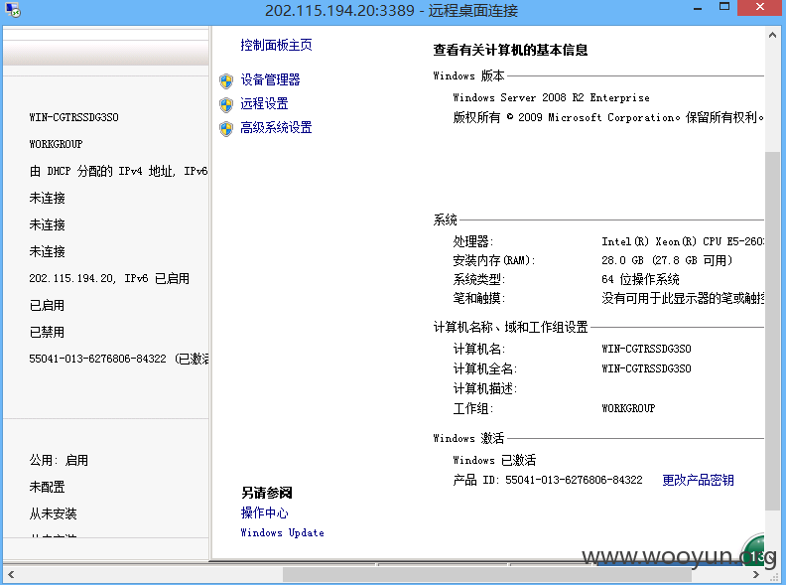Image resolution: width=786 pixels, height=585 pixels.
Task: Click the horizontal scrollbar left arrow
Action: [11, 574]
